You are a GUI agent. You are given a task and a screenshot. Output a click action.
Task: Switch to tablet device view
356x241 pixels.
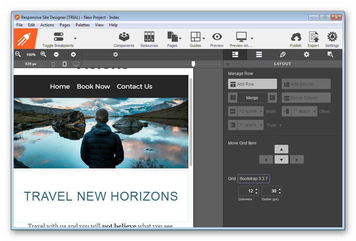(x=65, y=64)
